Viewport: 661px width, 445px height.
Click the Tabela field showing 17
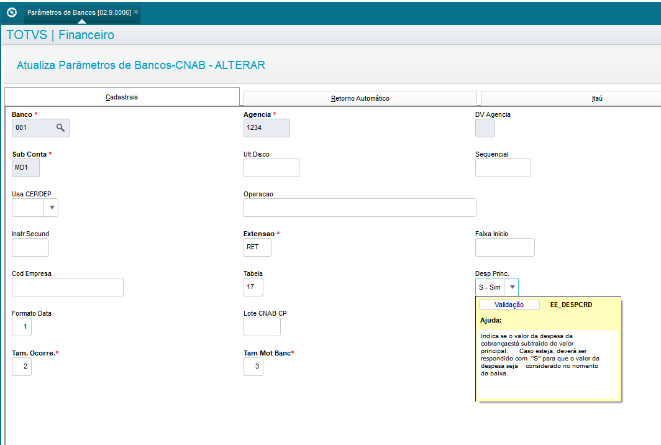(x=253, y=287)
